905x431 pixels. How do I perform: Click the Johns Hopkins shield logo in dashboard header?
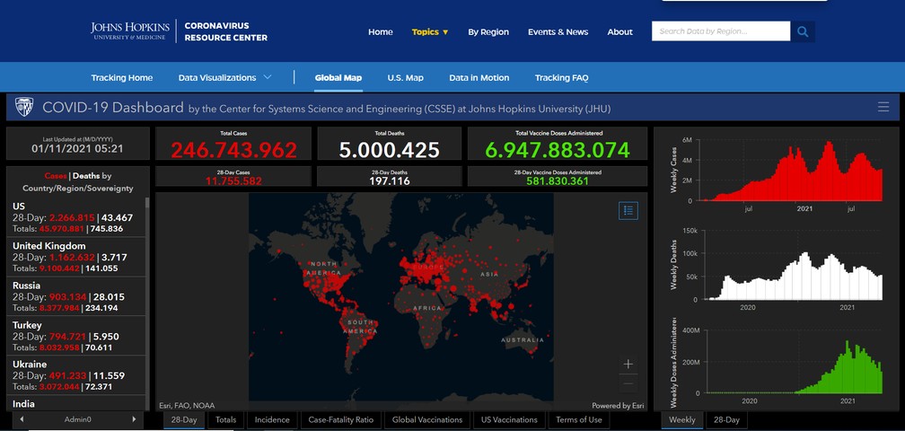(x=24, y=108)
